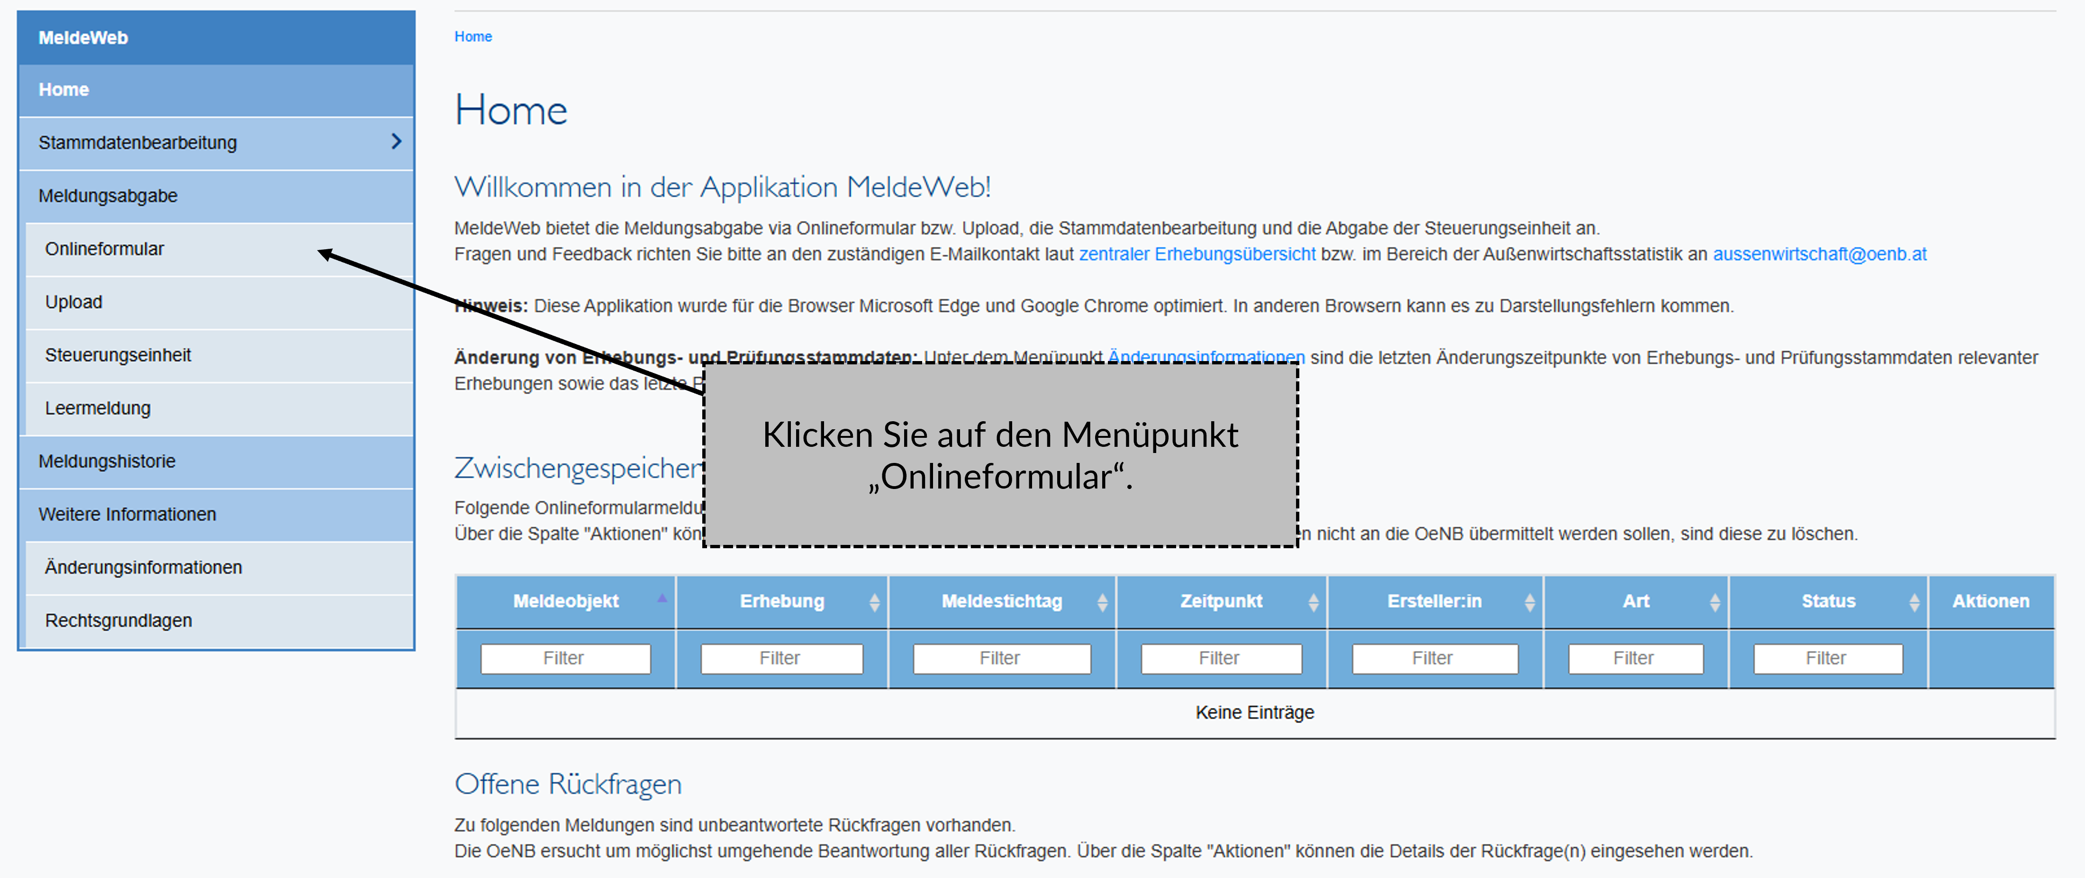This screenshot has width=2085, height=878.
Task: Click sort arrows on Art column
Action: tap(1714, 602)
